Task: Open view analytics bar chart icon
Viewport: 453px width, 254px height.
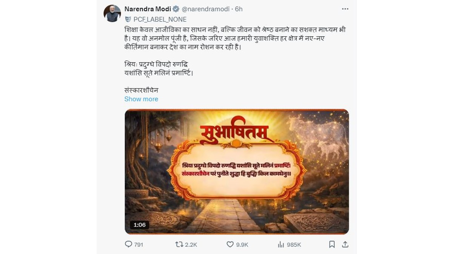Action: coord(280,244)
